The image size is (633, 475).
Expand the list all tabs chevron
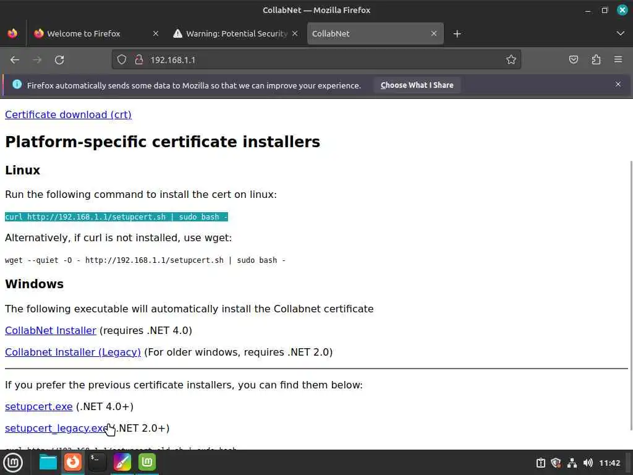(x=621, y=33)
